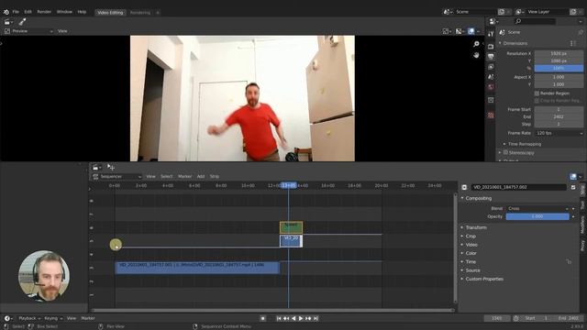Toggle overlays button in sequencer header
The width and height of the screenshot is (587, 330).
573,177
